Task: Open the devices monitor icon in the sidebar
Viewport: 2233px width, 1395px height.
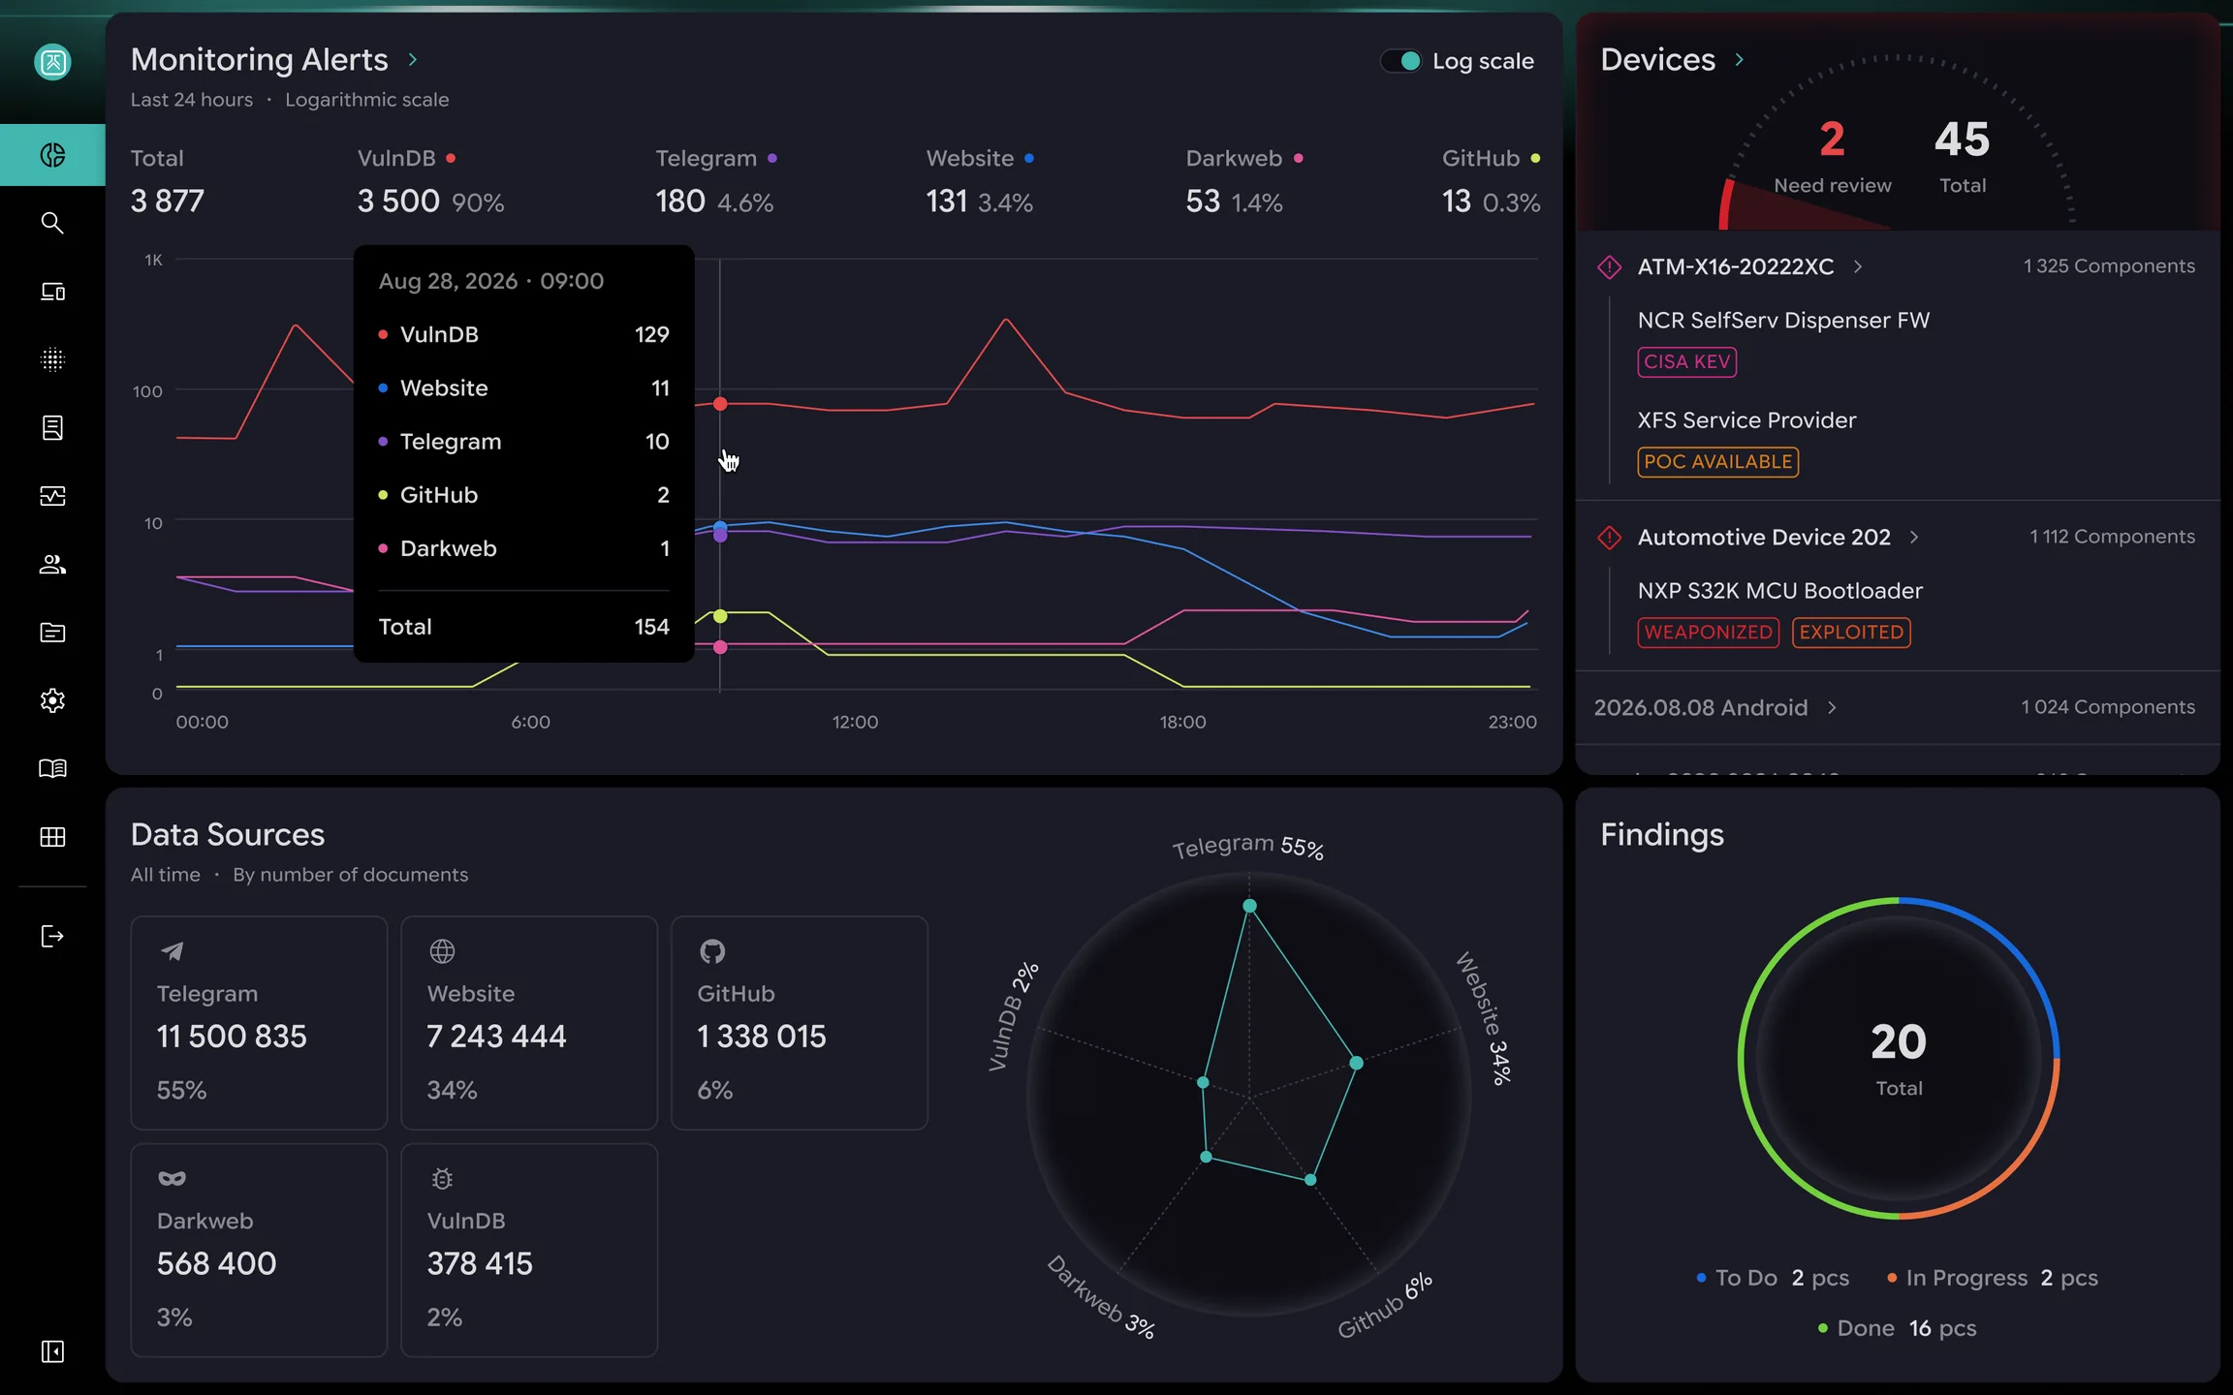Action: [x=52, y=292]
